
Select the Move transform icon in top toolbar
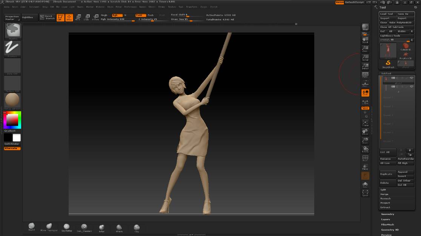78,17
